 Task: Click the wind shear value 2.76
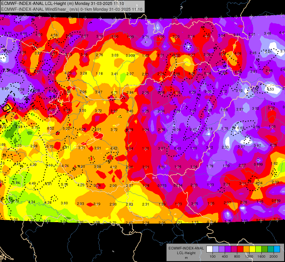tap(100, 55)
